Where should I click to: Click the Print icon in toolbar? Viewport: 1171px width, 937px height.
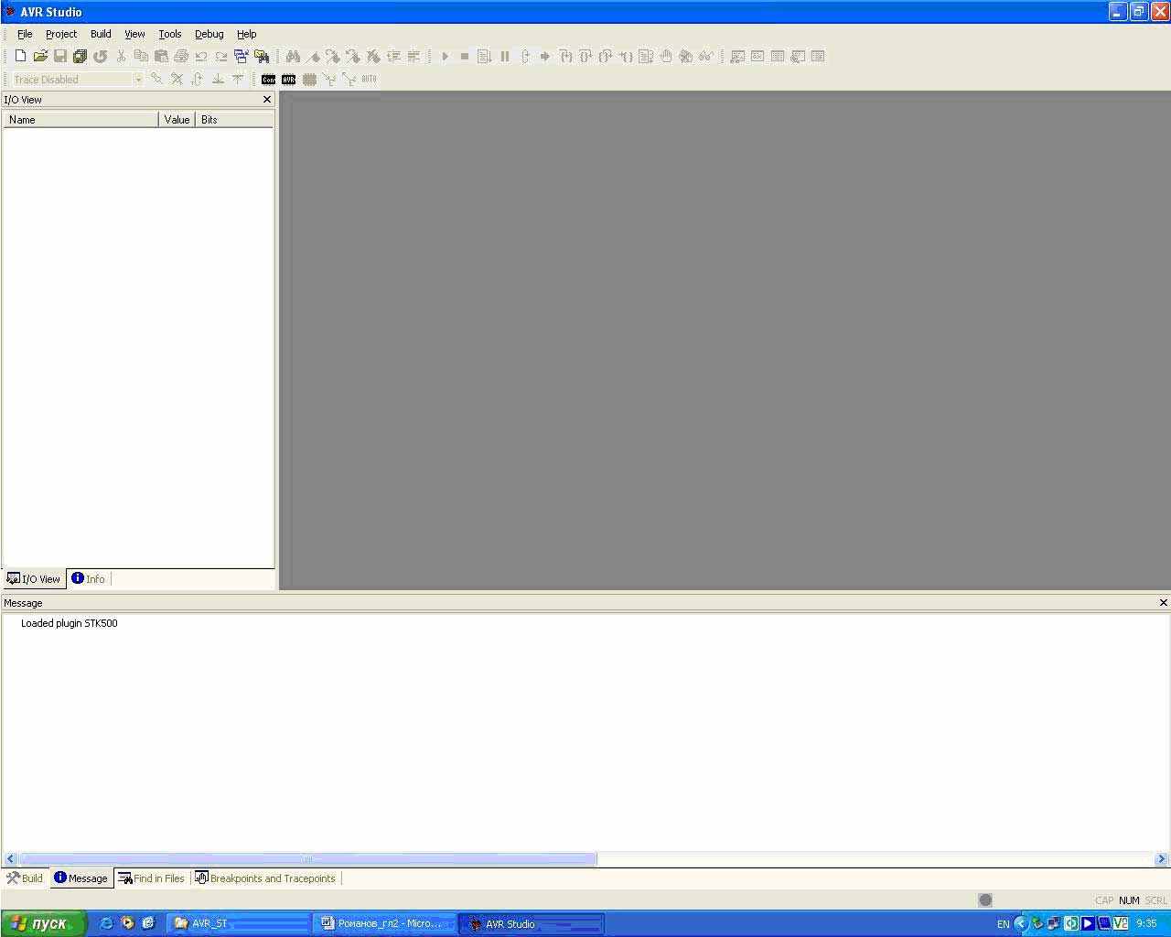181,56
